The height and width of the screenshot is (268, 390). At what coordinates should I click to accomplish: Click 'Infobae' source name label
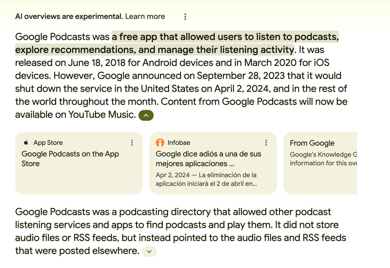coord(179,143)
